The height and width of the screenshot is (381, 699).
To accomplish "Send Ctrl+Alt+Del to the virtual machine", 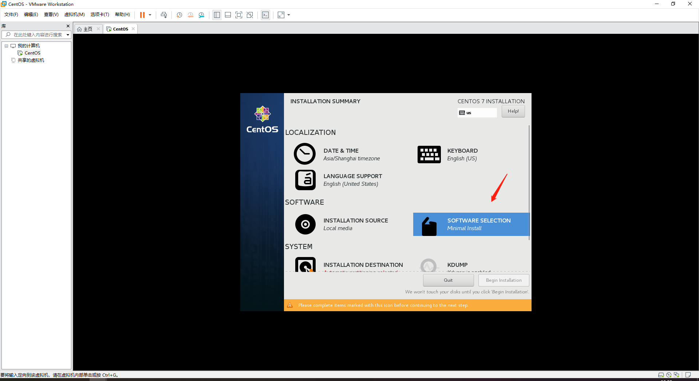I will pos(164,15).
